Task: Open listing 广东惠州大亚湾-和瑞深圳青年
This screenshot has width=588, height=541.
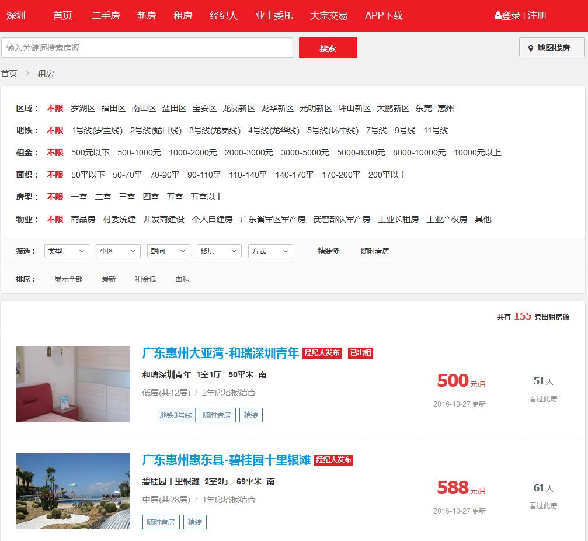Action: pos(220,353)
